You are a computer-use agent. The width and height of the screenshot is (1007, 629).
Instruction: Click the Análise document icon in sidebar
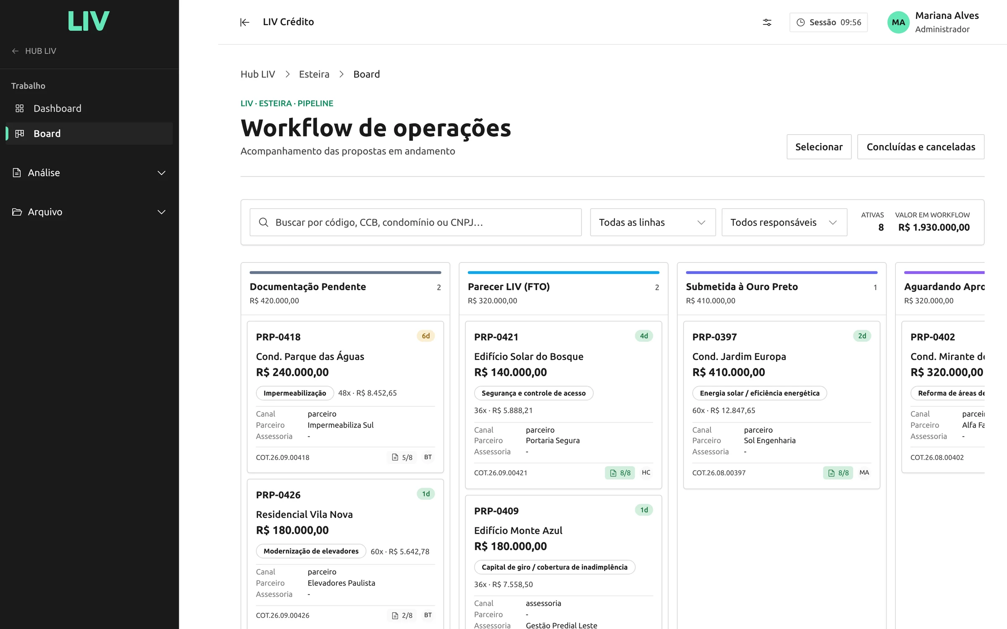point(17,173)
